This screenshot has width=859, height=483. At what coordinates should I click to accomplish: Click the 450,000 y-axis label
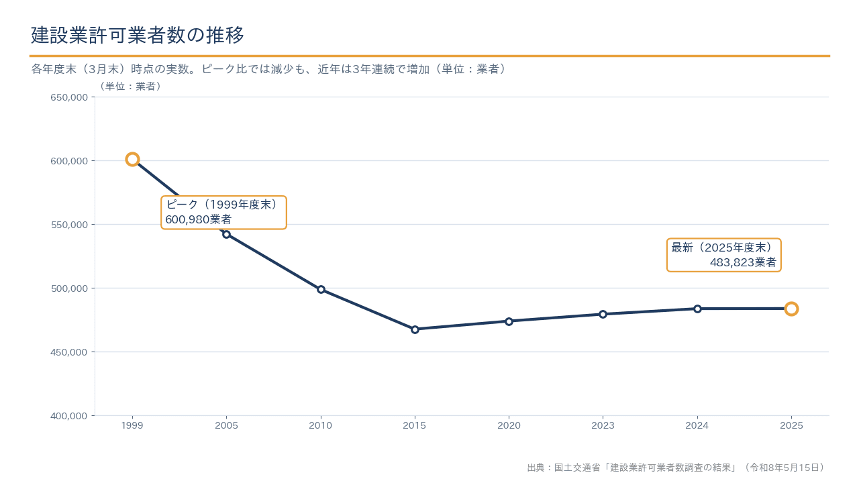[70, 352]
